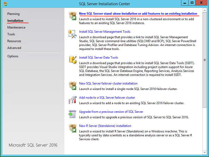The height and width of the screenshot is (157, 209).
Task: Select the Installation section
Action: 15,21
